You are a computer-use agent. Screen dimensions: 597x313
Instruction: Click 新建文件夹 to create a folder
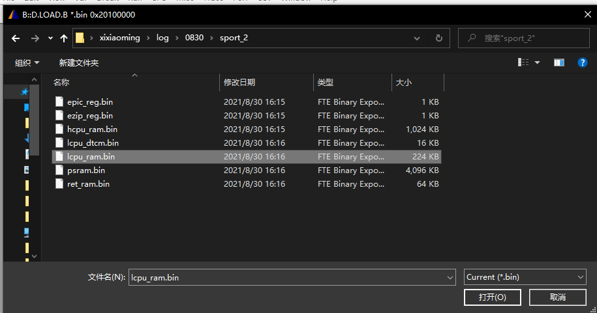[78, 63]
